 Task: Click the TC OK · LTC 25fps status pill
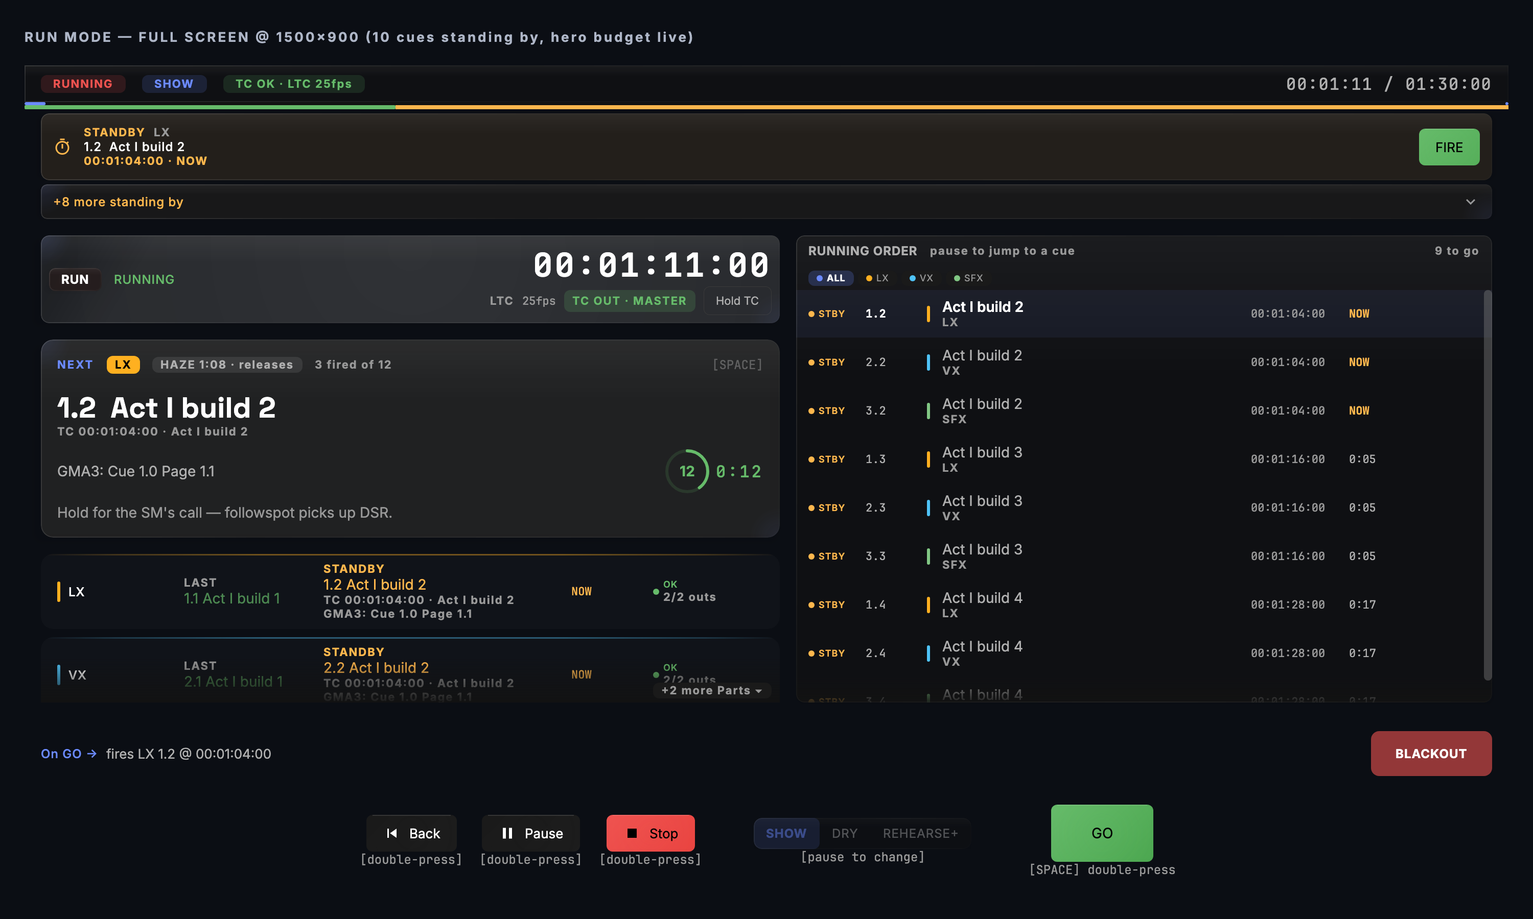click(x=293, y=84)
